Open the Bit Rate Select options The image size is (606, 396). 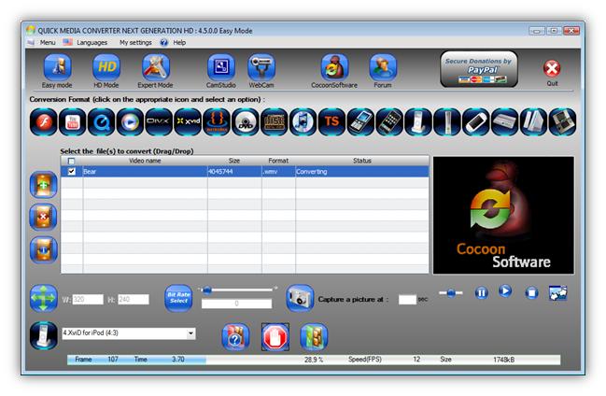[x=178, y=299]
